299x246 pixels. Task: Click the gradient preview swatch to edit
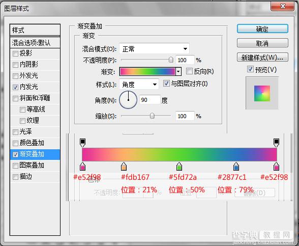pos(147,72)
